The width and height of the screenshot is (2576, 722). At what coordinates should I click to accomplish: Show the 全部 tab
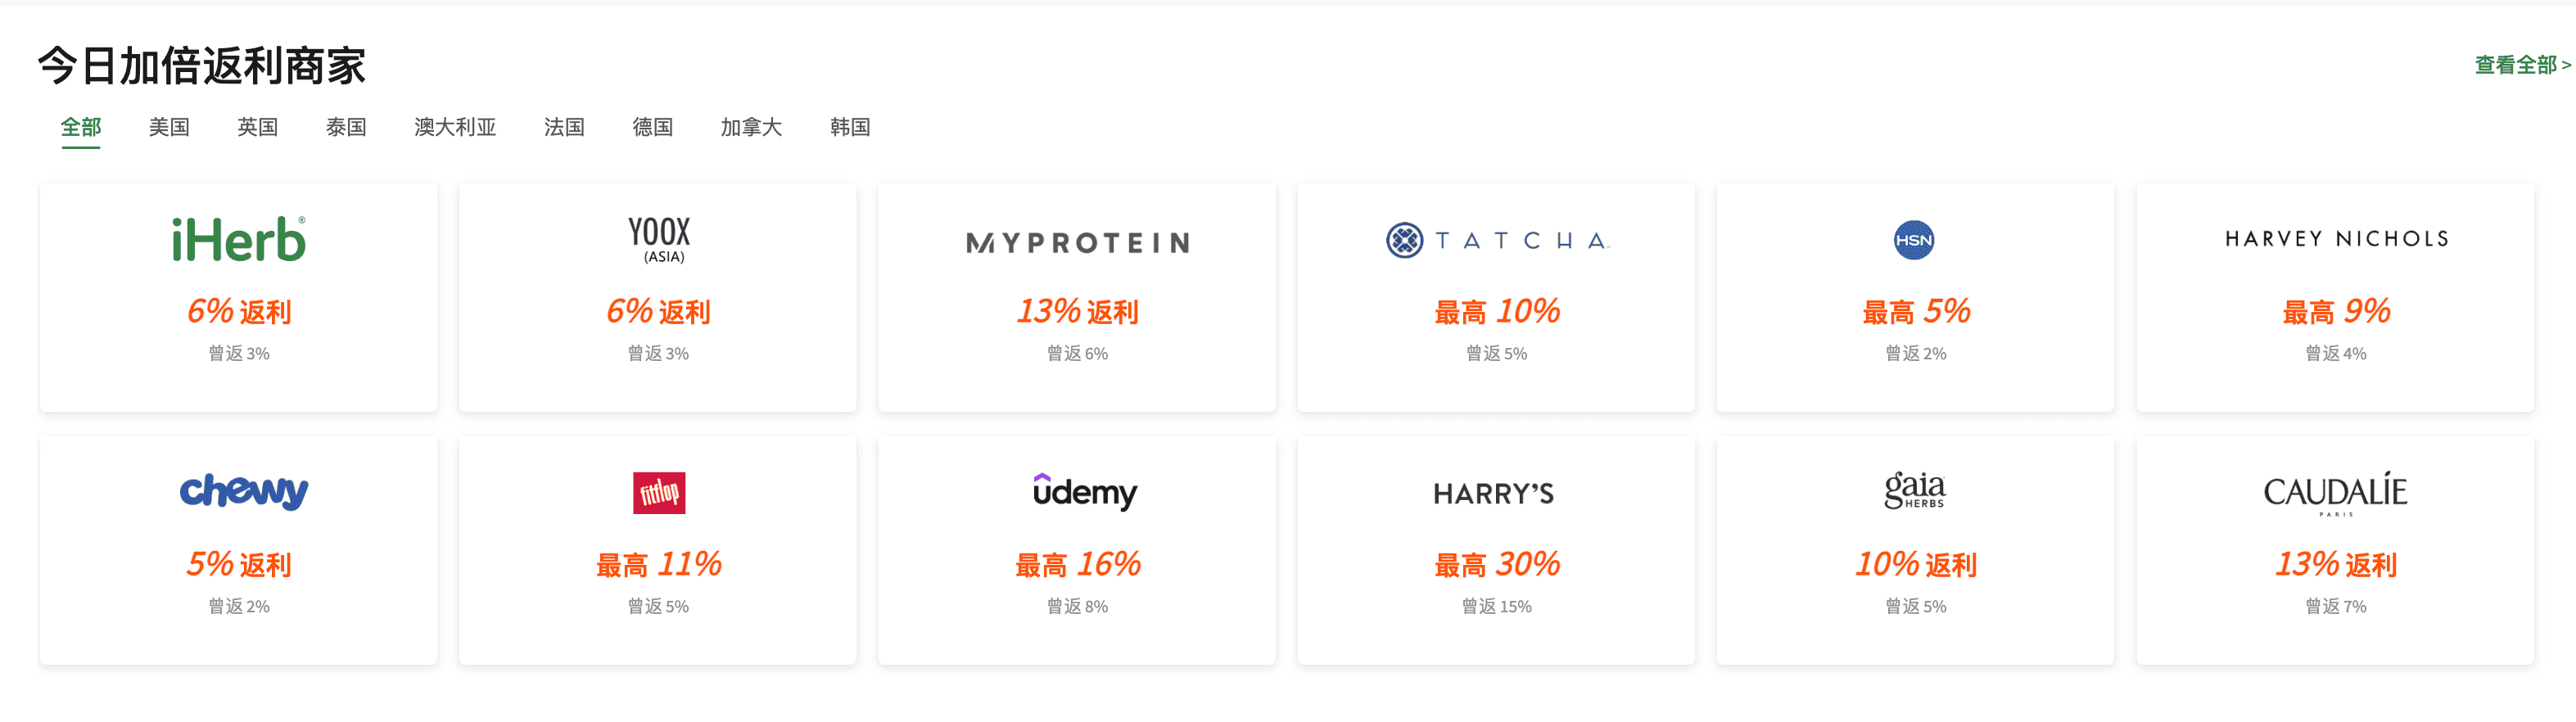(81, 127)
